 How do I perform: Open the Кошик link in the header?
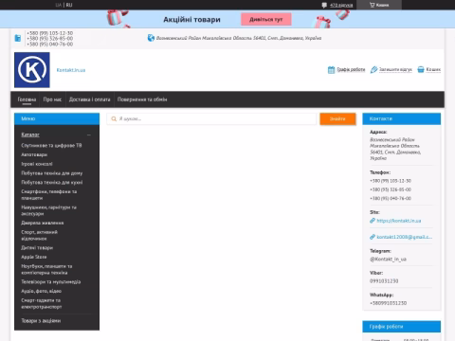(x=433, y=69)
